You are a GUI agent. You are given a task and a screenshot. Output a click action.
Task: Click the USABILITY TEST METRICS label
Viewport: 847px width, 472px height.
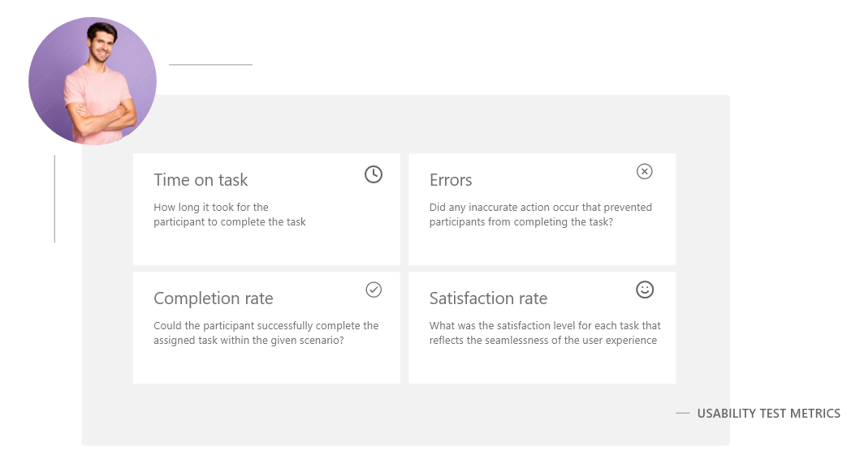[769, 413]
